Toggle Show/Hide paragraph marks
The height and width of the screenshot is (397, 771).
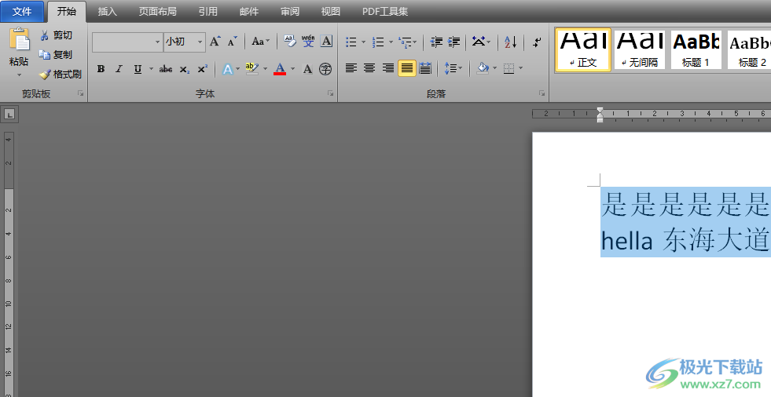pos(537,42)
